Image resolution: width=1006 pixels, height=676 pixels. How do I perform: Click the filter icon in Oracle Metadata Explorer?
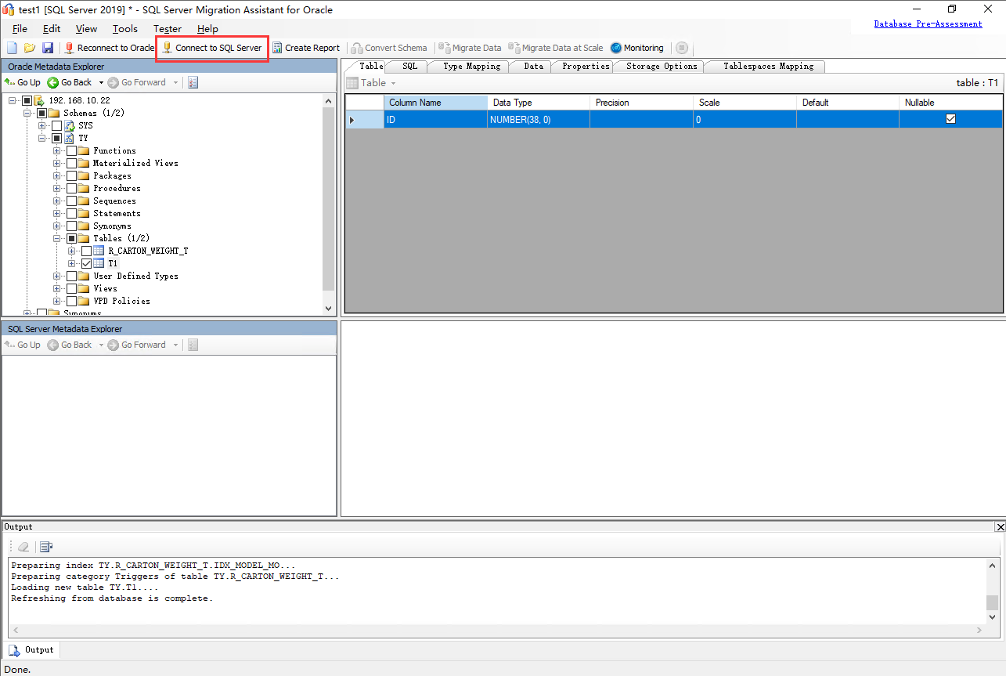(x=193, y=82)
